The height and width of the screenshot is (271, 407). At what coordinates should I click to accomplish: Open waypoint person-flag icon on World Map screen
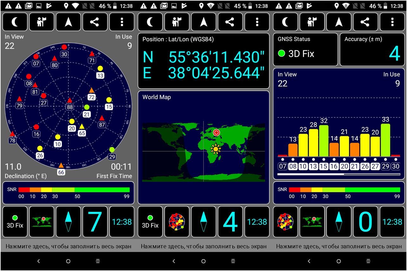[x=177, y=22]
